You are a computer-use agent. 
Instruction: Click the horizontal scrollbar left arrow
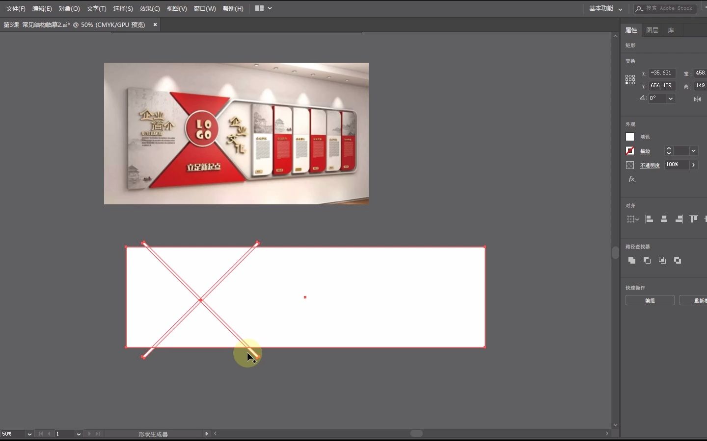click(x=215, y=434)
